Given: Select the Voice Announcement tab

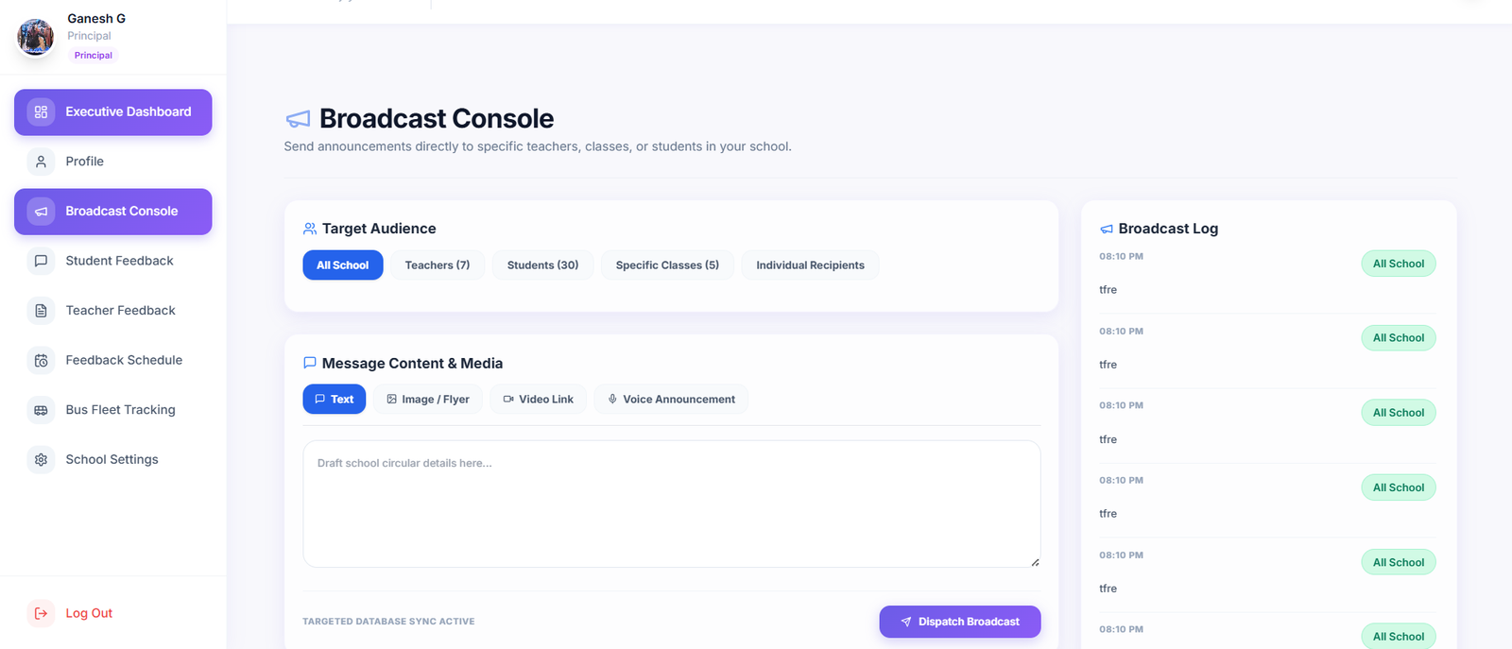Looking at the screenshot, I should [x=671, y=400].
